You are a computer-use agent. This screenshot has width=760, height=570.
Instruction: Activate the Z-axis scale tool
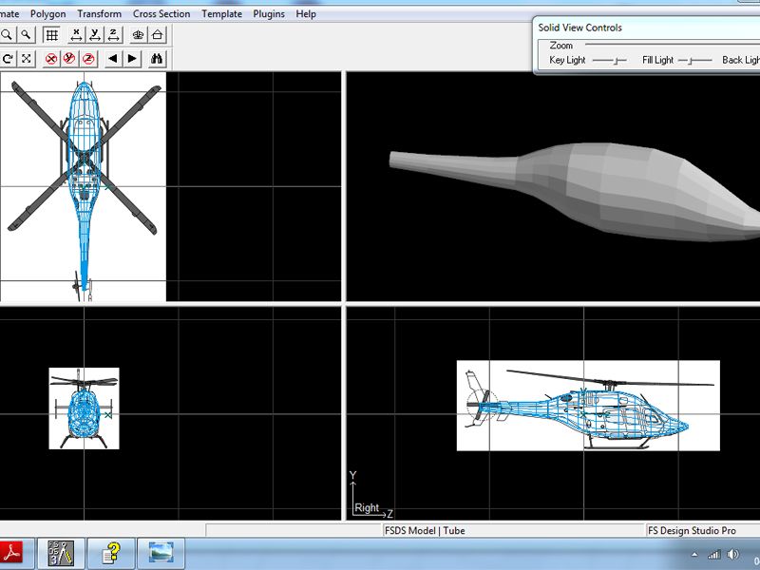click(112, 35)
